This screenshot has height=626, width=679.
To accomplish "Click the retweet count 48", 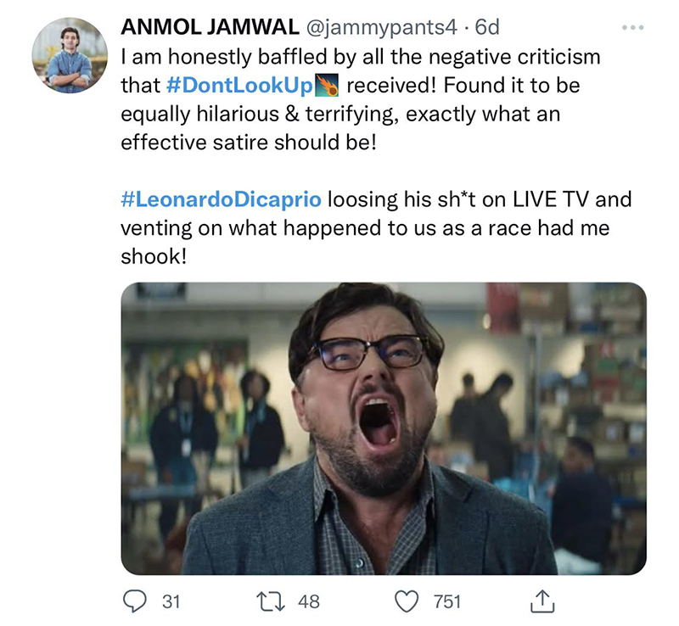I will (x=309, y=601).
